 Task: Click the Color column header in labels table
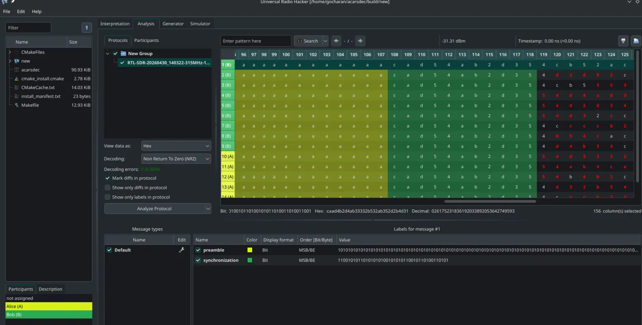pyautogui.click(x=252, y=240)
